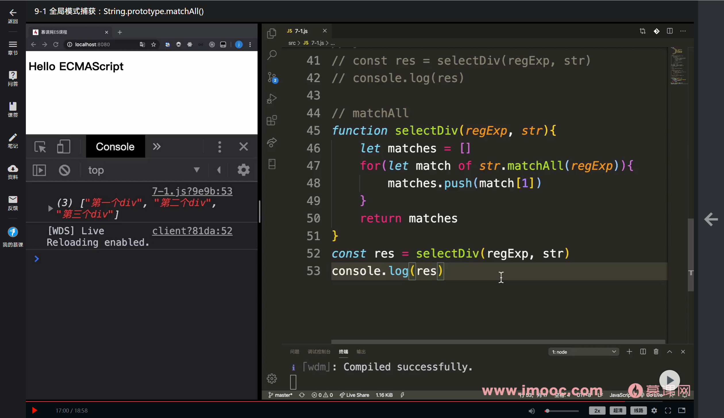This screenshot has width=724, height=418.
Task: Open the Extensions icon in activity bar
Action: [x=271, y=120]
